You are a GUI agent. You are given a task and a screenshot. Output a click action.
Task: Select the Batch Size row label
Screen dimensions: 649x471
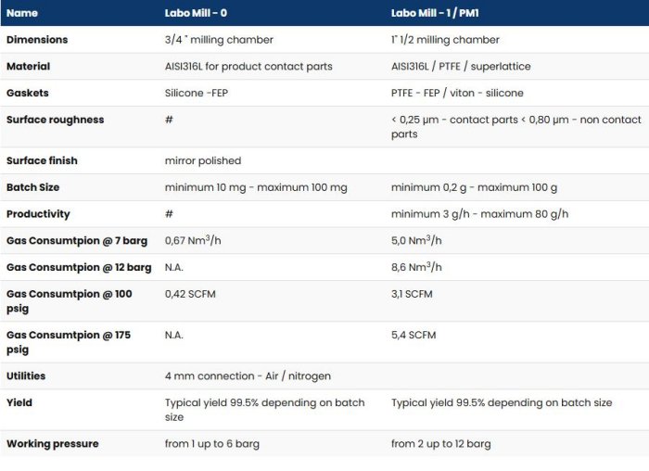click(x=32, y=187)
